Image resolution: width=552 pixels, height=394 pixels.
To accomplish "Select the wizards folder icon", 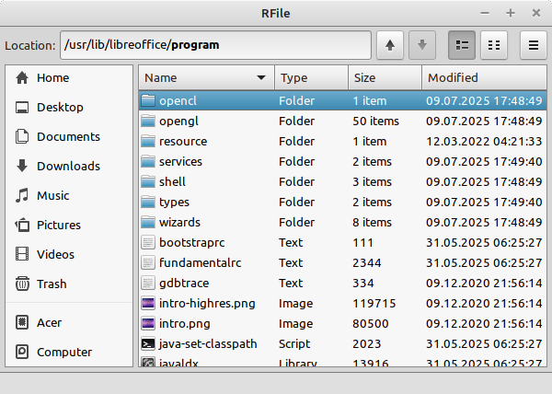I will tap(148, 222).
